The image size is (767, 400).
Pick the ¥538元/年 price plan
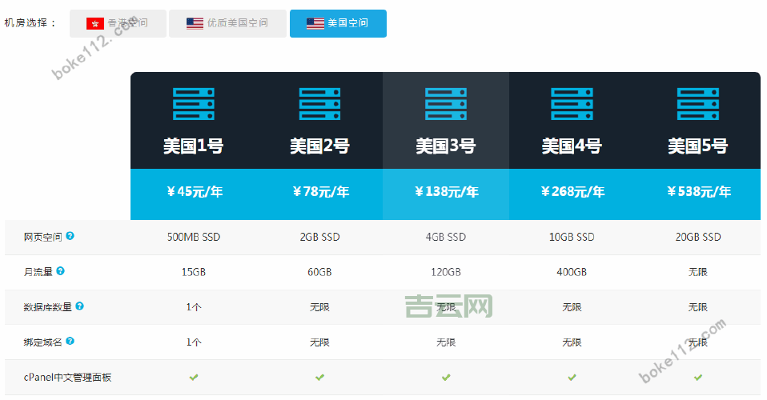697,192
